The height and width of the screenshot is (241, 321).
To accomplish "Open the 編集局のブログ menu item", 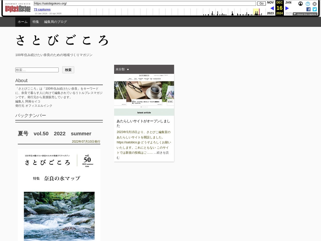I will click(x=55, y=22).
